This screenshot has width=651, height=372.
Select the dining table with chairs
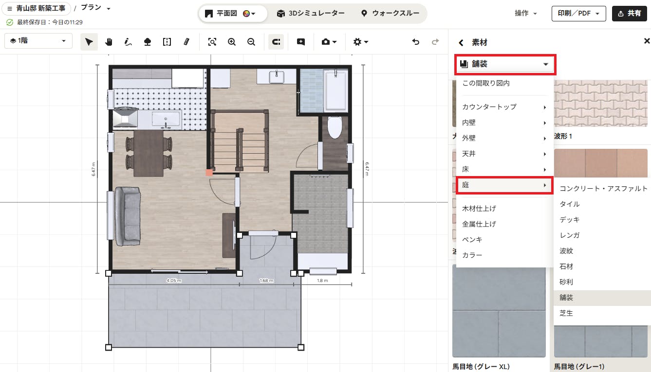[149, 153]
